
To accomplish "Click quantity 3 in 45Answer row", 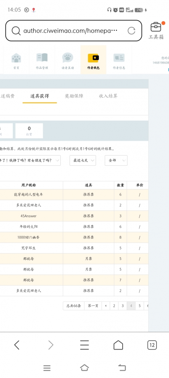I will 120,216.
